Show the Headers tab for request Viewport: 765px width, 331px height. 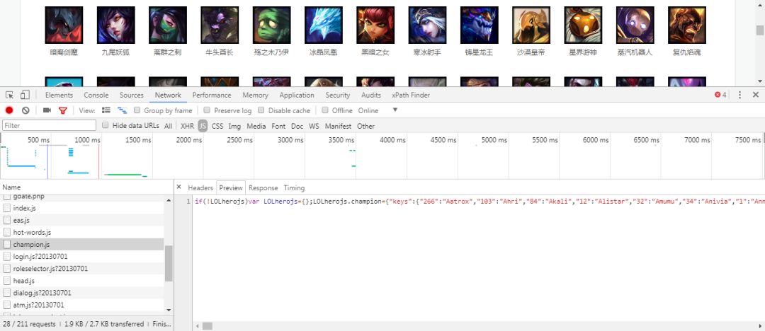point(200,187)
